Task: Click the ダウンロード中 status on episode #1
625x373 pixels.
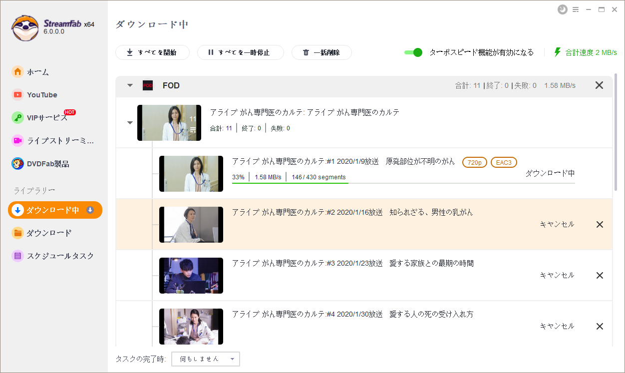Action: click(550, 173)
